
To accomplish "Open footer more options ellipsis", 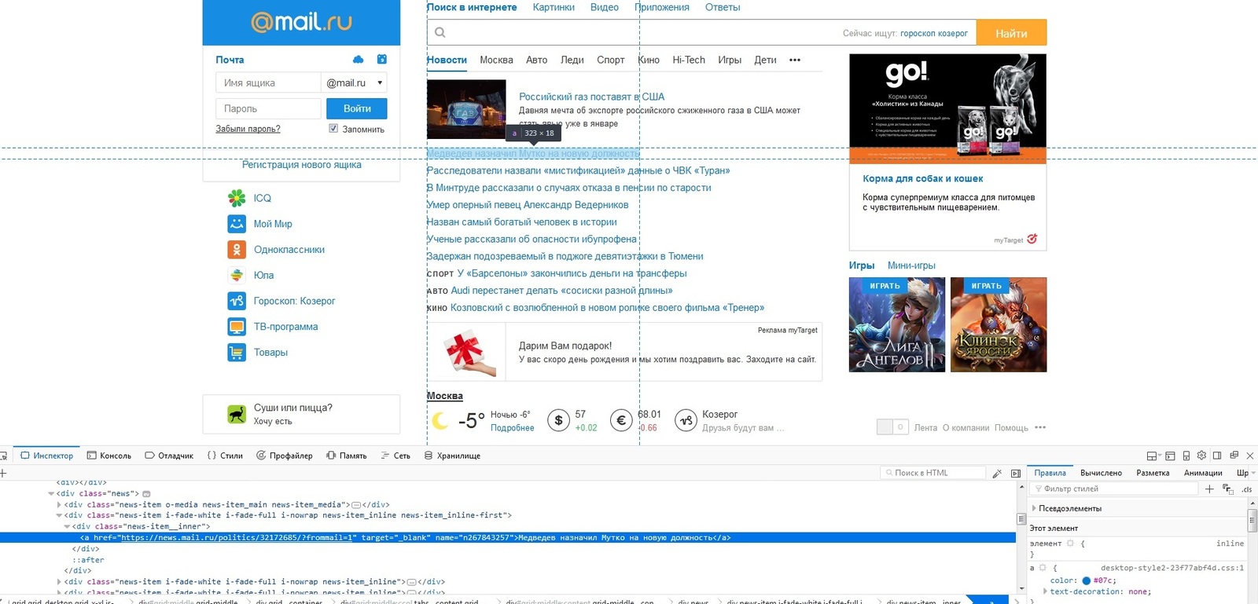I will [1040, 427].
